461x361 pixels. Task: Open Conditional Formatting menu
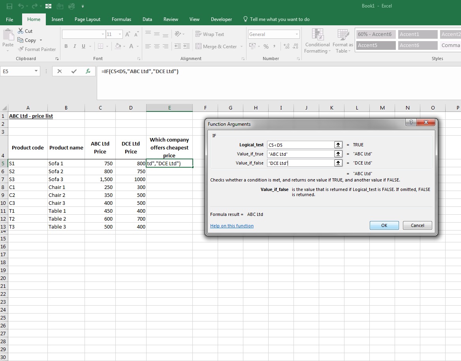pyautogui.click(x=317, y=41)
